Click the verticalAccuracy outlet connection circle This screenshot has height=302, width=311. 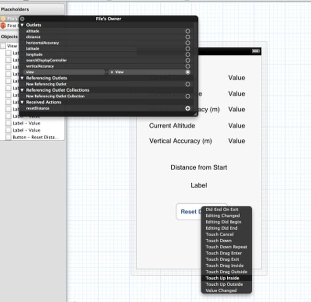tap(188, 66)
